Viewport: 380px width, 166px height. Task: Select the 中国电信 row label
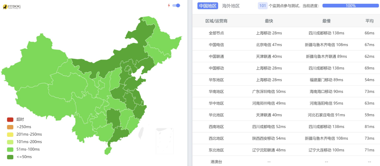point(216,45)
